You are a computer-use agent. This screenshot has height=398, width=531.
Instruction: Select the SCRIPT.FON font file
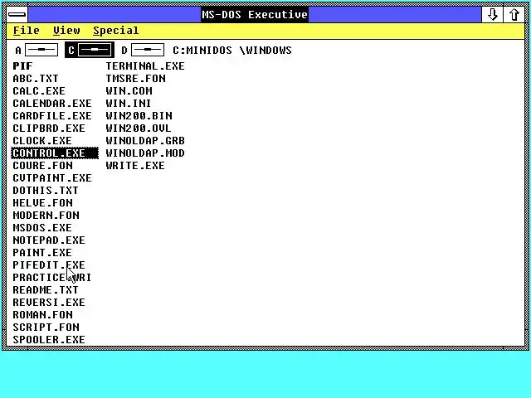pos(46,328)
